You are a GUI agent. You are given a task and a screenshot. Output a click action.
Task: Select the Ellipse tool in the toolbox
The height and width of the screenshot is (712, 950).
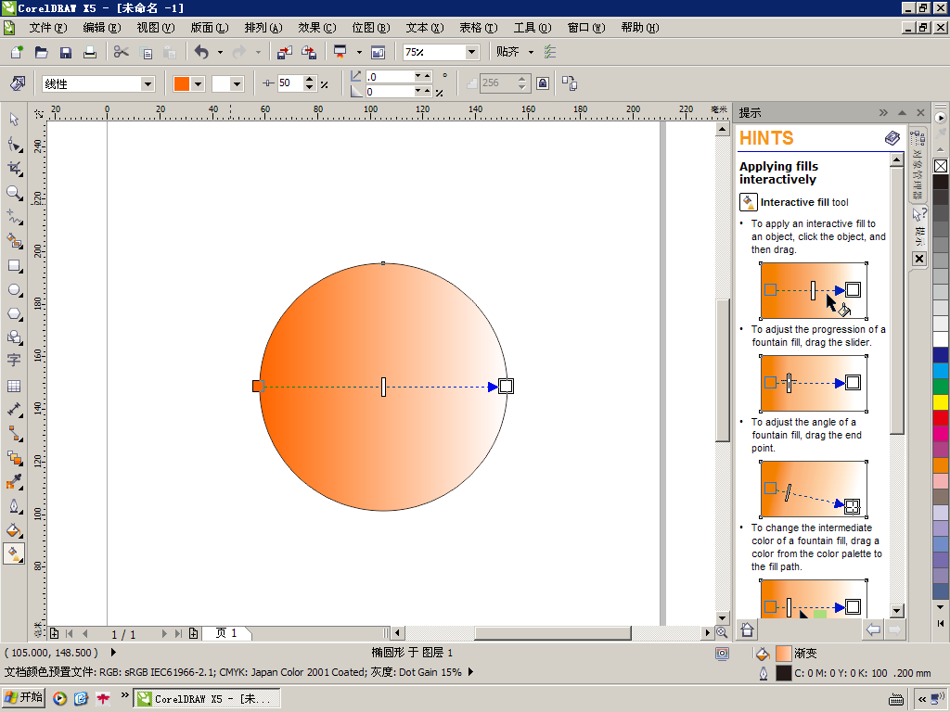14,290
